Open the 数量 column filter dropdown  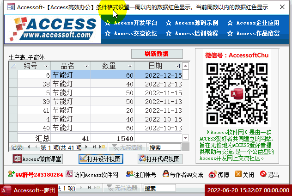tap(130, 66)
